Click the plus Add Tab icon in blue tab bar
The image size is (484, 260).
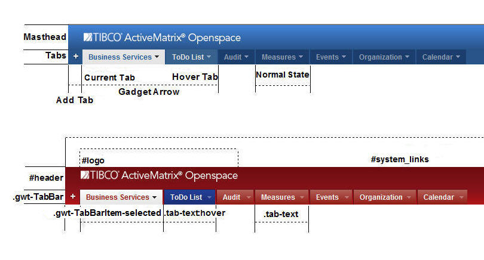pos(76,57)
